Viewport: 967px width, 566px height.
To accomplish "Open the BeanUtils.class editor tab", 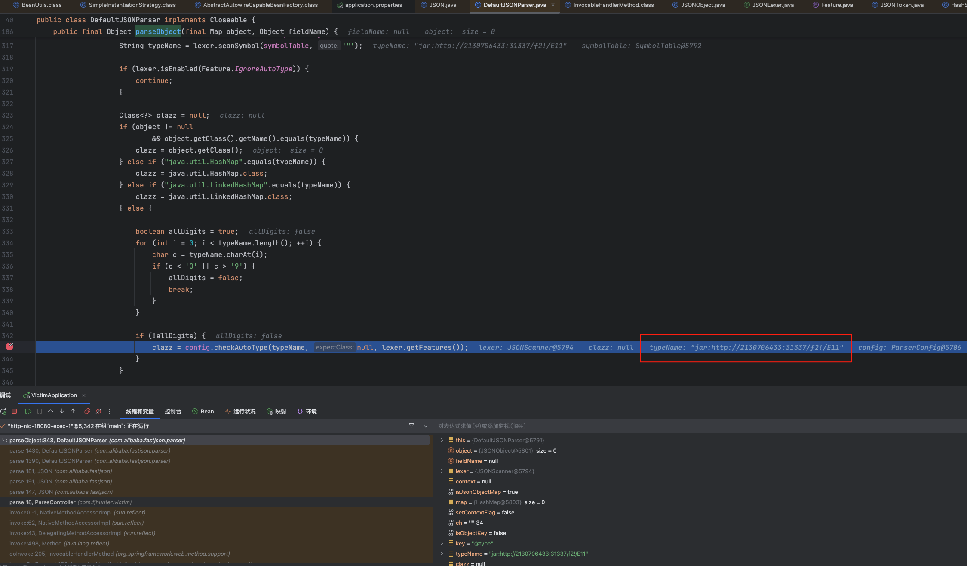I will click(37, 5).
